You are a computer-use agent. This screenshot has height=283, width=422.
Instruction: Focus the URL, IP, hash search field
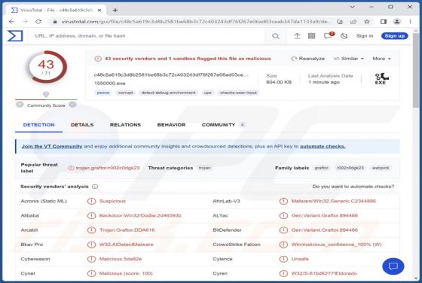click(148, 36)
